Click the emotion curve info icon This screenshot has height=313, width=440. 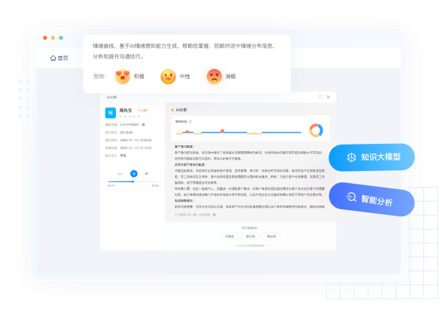point(190,121)
